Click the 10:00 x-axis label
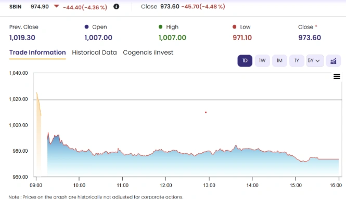 [x=79, y=185]
